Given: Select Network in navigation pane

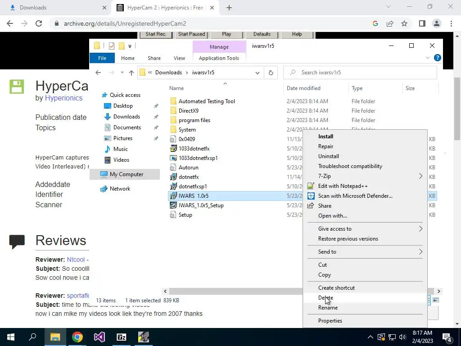Looking at the screenshot, I should (120, 189).
